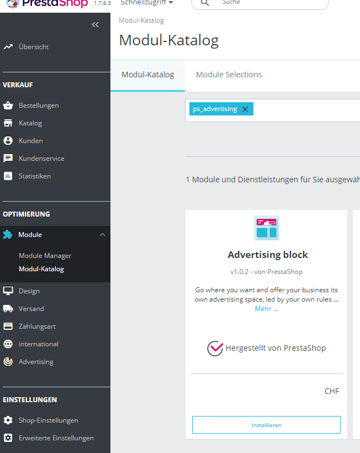Viewport: 360px width, 453px height.
Task: Click the Advertising target icon
Action: pyautogui.click(x=8, y=361)
